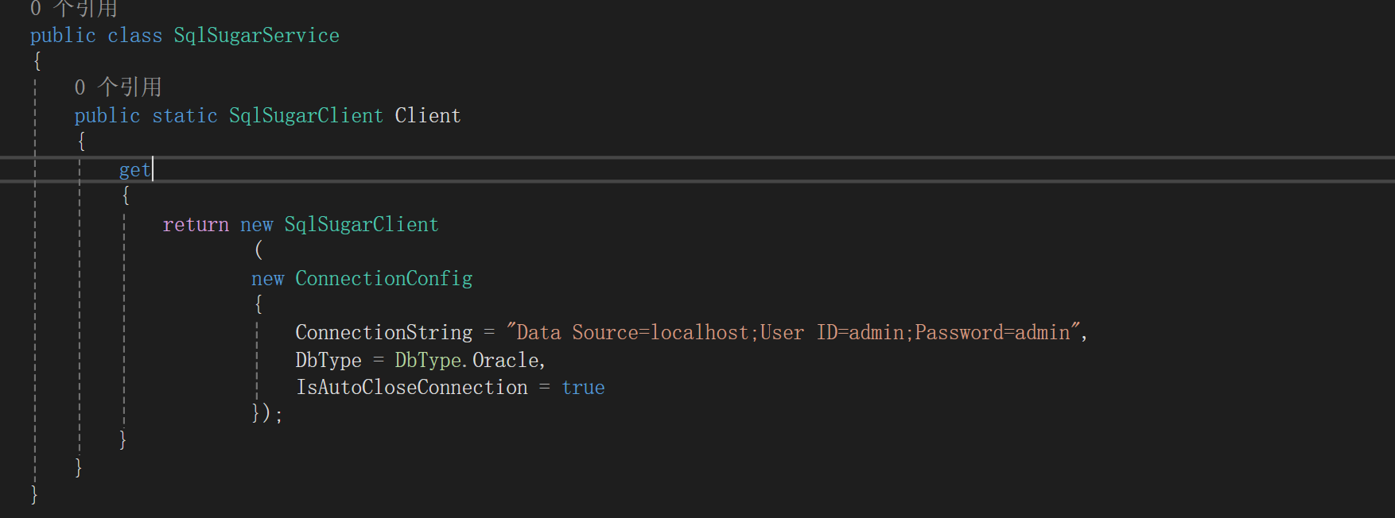The image size is (1395, 518).
Task: Place cursor on the get accessor keyword
Action: (134, 170)
